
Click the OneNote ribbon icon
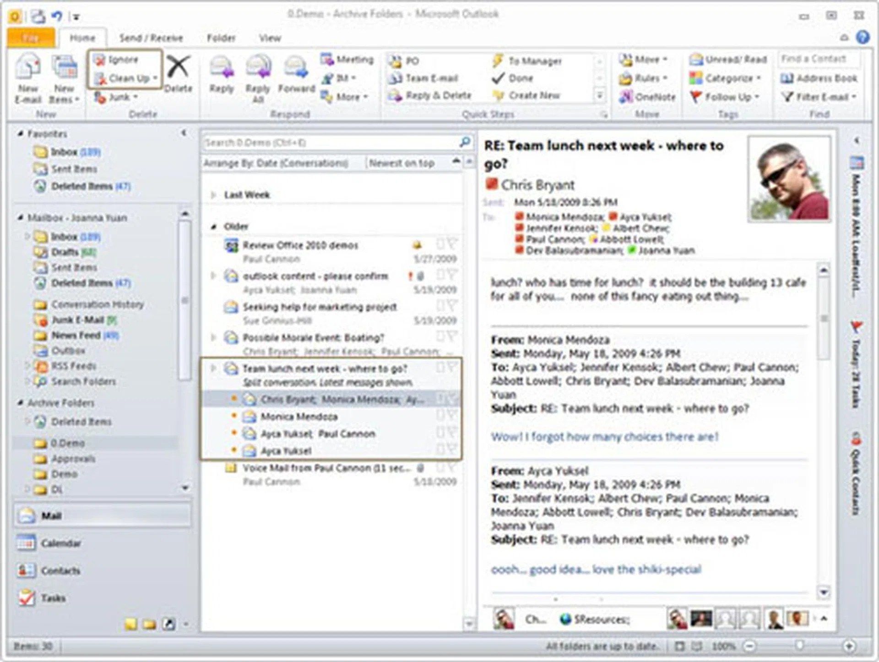(625, 97)
